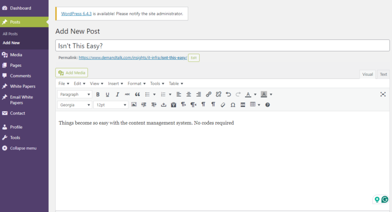Switch to the Text editor tab

[x=383, y=74]
